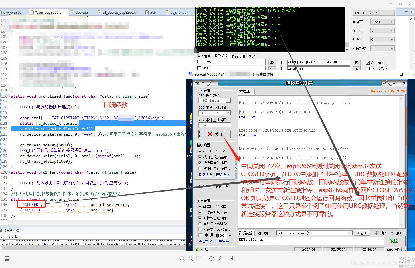Click the cycle period field showing 1000

(x=222, y=235)
